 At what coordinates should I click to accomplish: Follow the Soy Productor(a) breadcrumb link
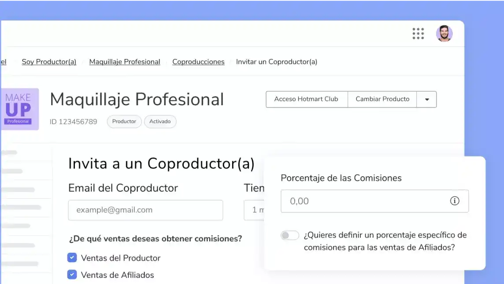48,62
